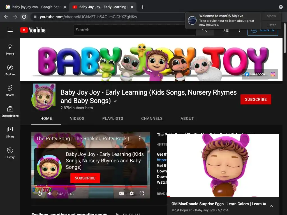
Task: Subscribe to the channel with the header button
Action: 256,99
